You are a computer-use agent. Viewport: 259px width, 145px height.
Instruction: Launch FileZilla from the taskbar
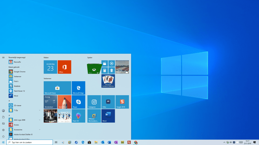(129, 142)
